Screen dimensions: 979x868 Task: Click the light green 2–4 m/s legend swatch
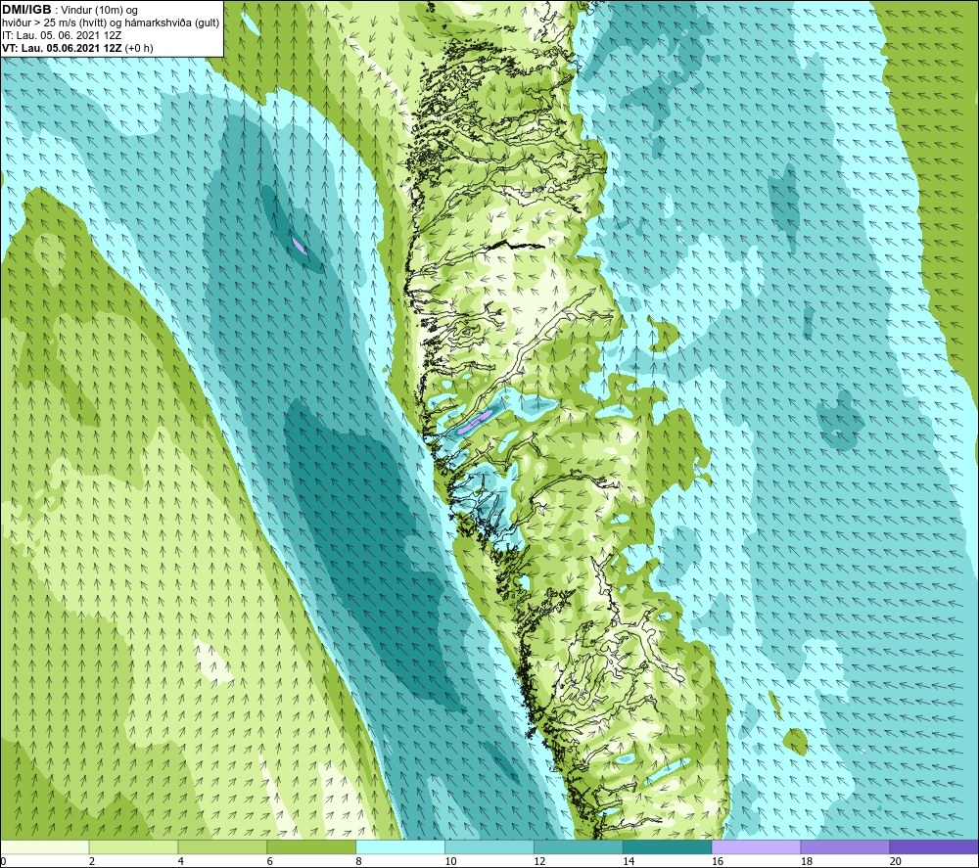133,846
